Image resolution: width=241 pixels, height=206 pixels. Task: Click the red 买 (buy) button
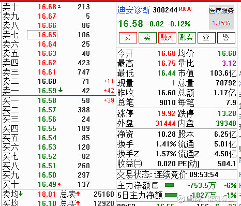click(128, 38)
